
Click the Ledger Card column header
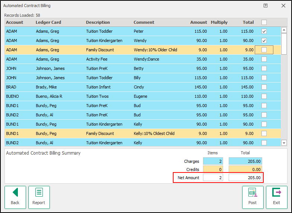48,22
